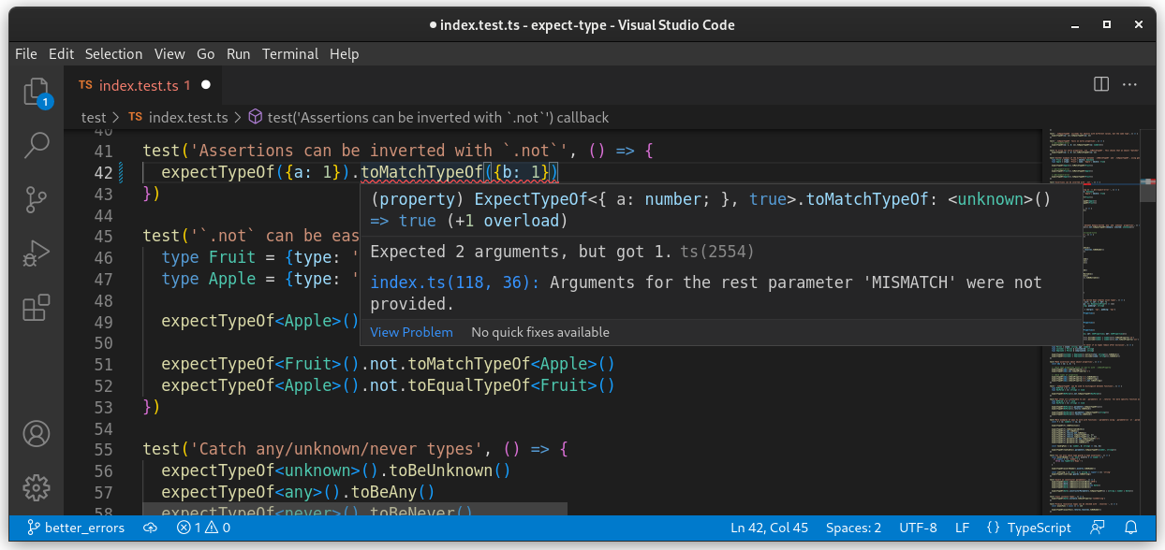The image size is (1165, 550).
Task: Select the index.test.ts editor tab
Action: coord(144,85)
